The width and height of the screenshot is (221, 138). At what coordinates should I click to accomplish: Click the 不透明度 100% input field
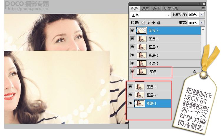194,15
